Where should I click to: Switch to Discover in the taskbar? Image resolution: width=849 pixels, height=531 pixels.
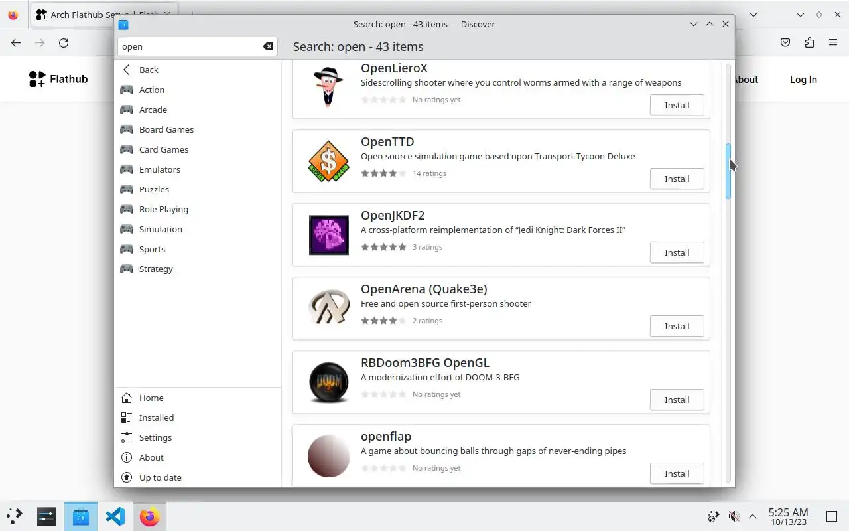click(81, 516)
